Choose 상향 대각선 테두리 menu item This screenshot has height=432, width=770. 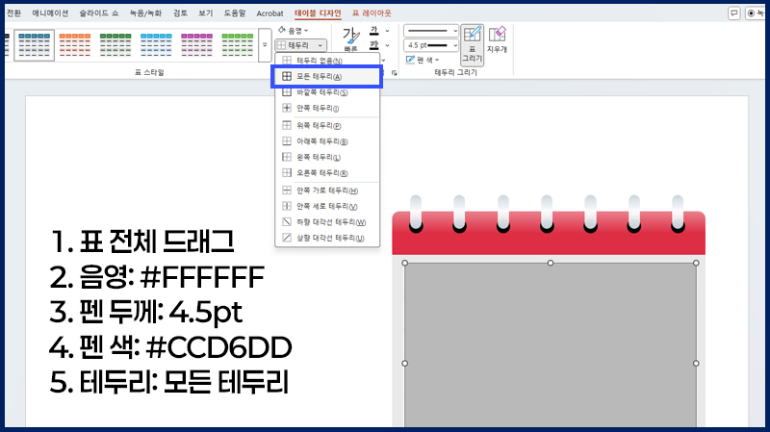click(327, 238)
